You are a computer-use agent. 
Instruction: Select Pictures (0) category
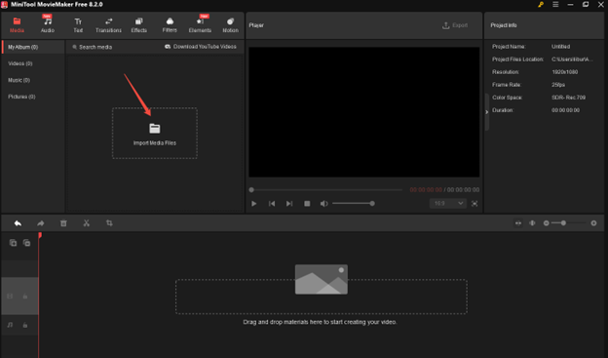pos(21,97)
